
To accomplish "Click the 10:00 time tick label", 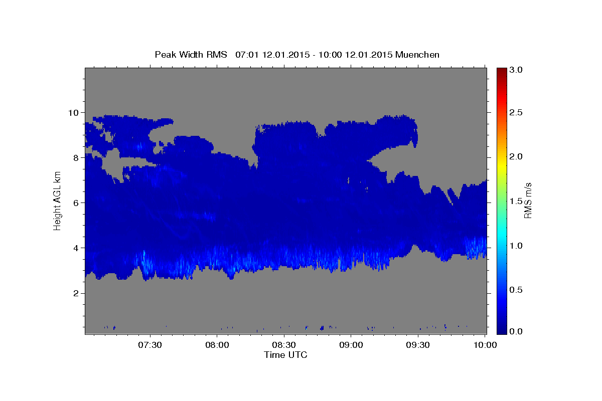I will (x=485, y=345).
